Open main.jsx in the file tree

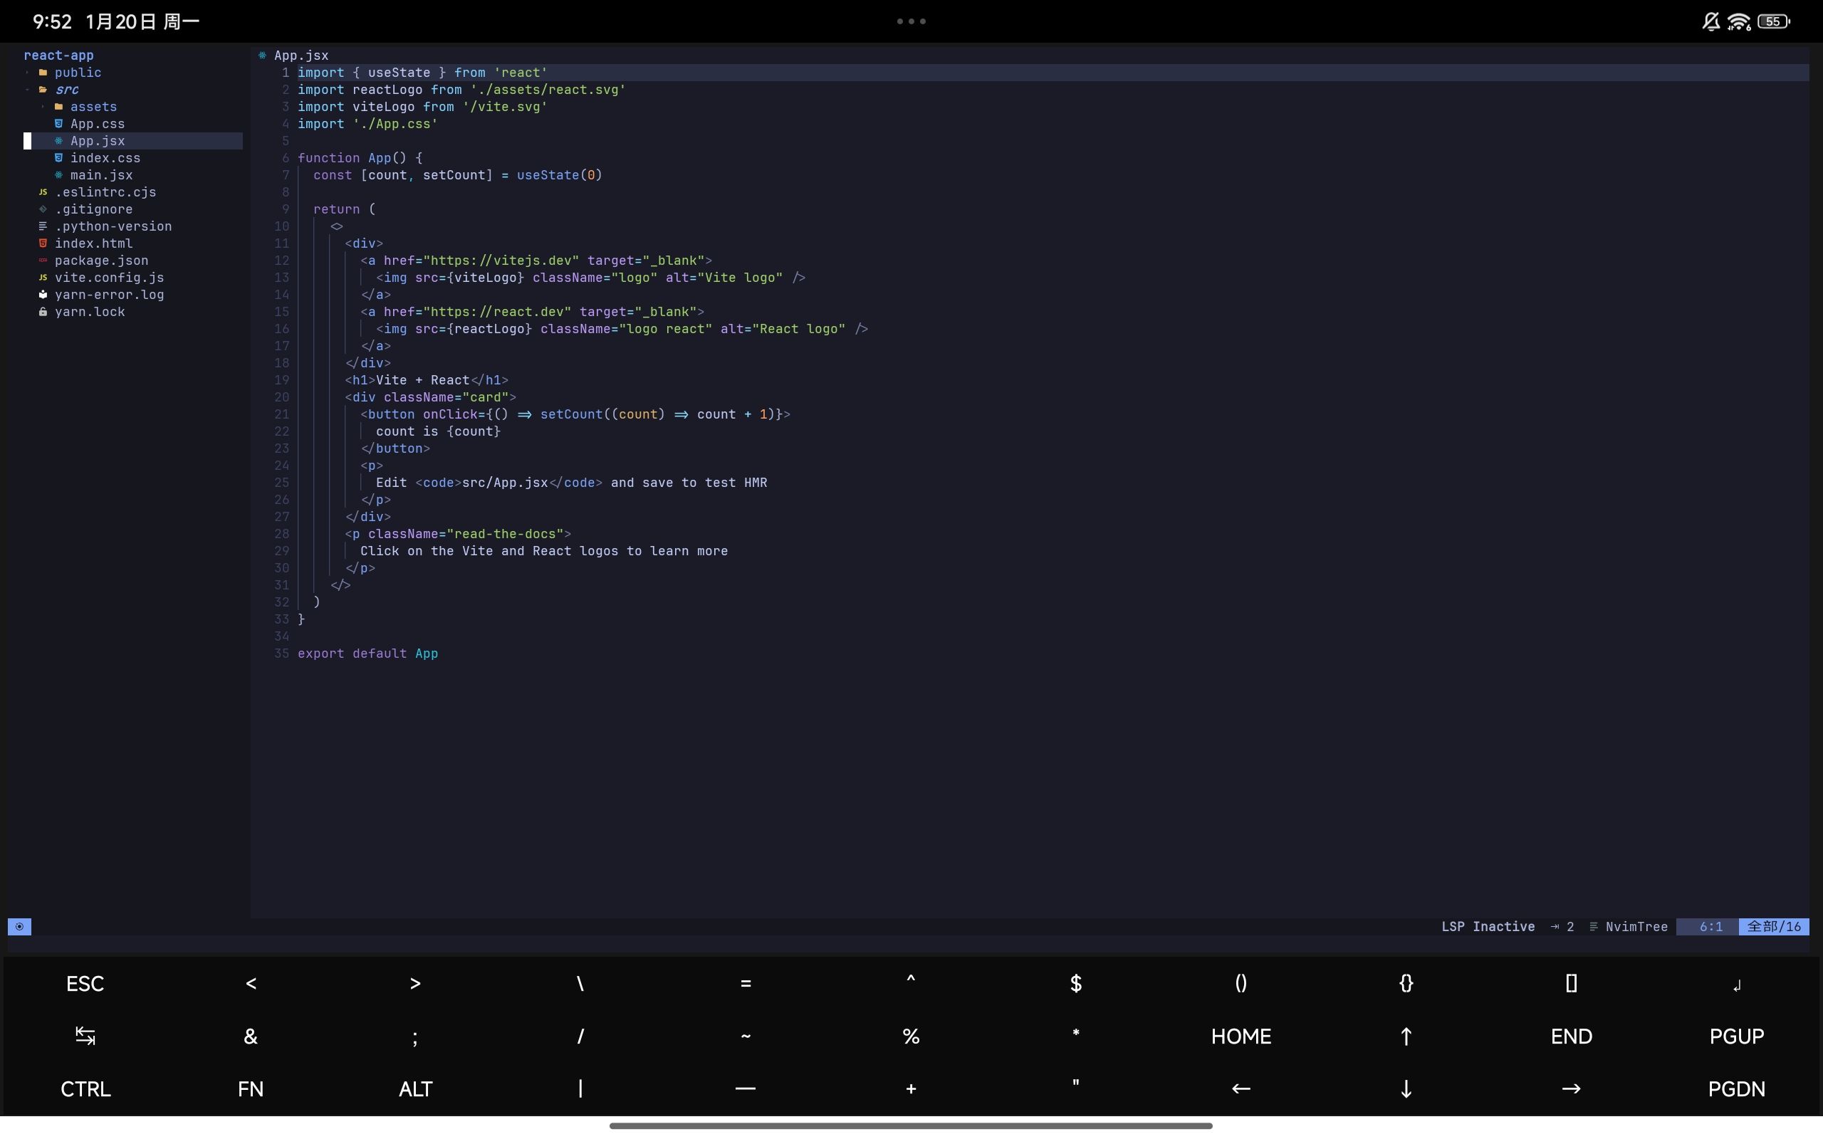pos(101,175)
